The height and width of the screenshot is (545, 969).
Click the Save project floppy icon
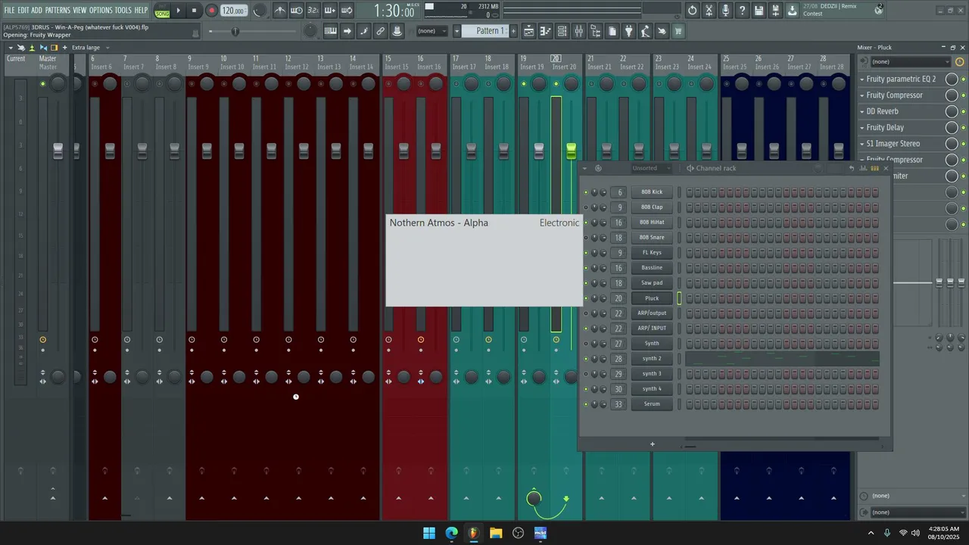click(759, 11)
